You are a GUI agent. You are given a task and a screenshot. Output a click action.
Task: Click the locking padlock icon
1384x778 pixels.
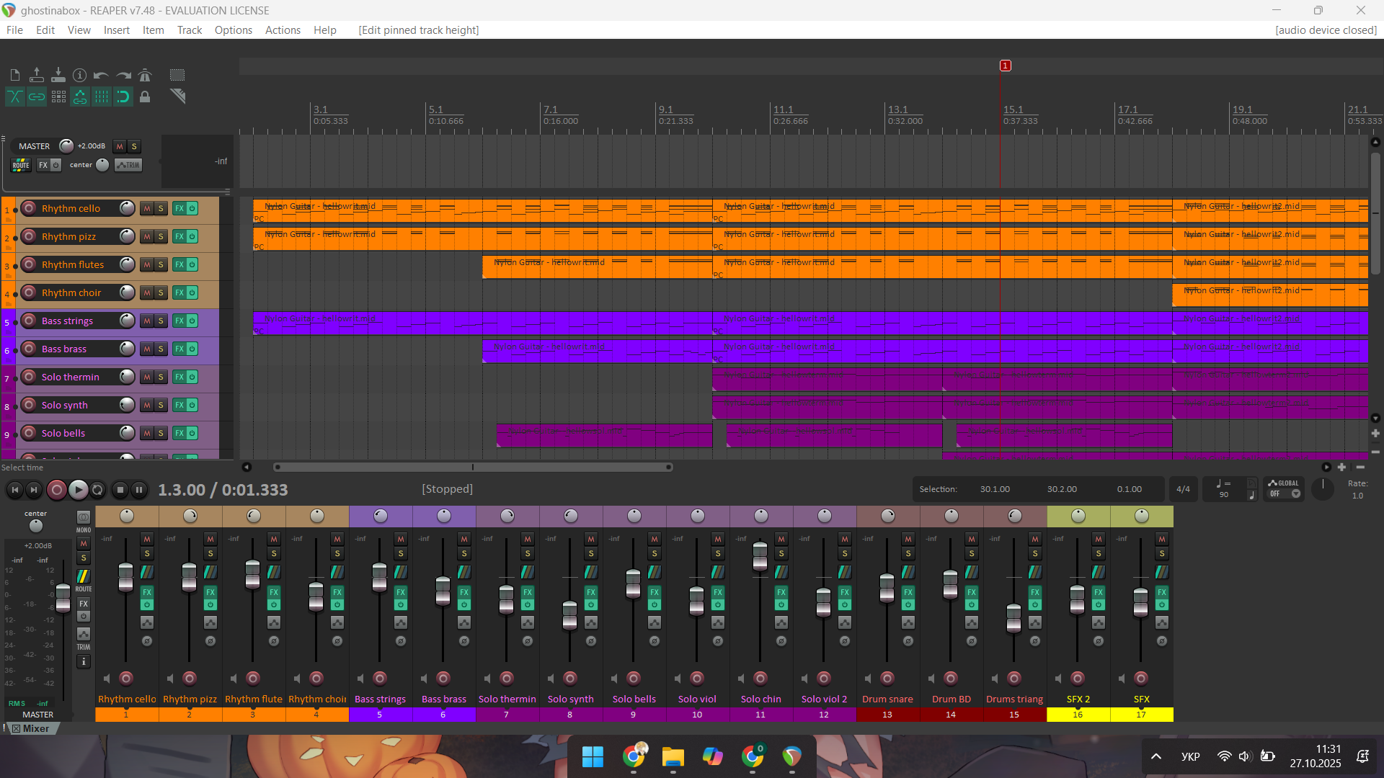[x=145, y=97]
